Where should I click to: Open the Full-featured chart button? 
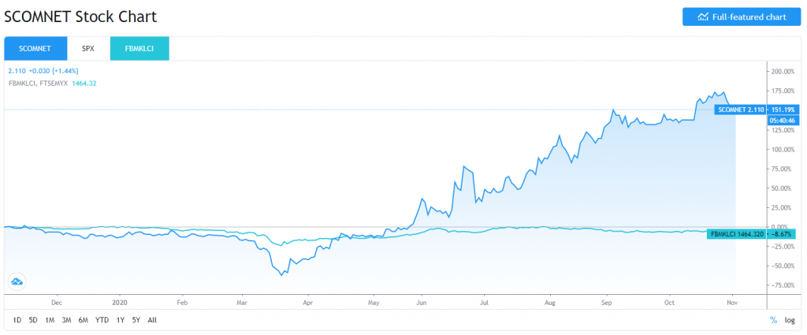click(742, 17)
